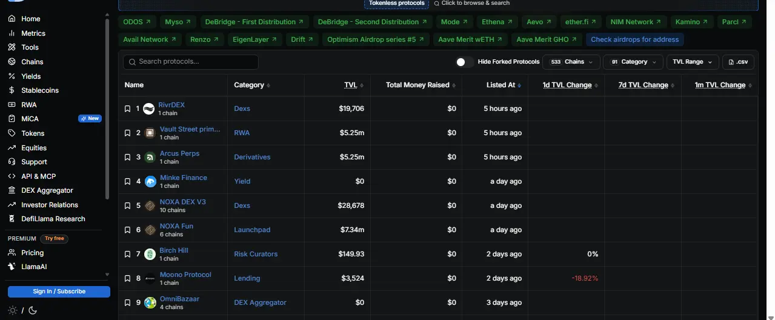Sort by the Category column header
Screen dimensions: 775x320
[252, 85]
